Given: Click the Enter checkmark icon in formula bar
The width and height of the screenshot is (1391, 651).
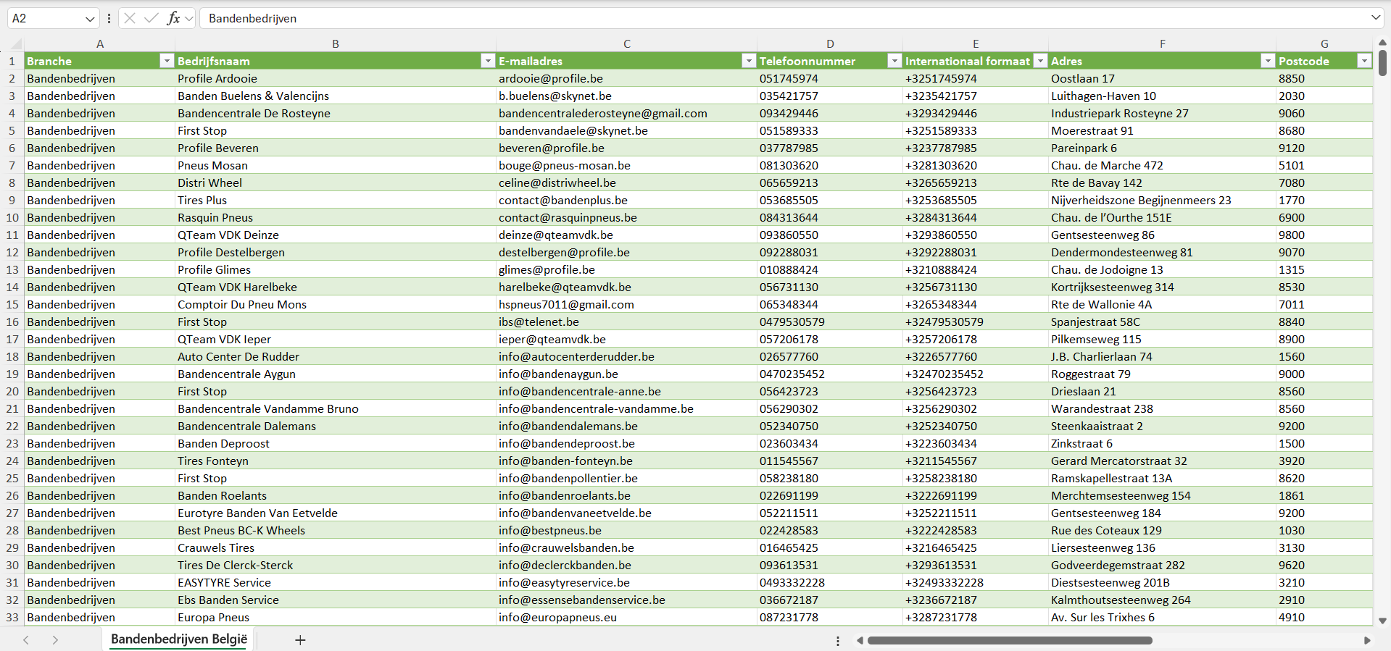Looking at the screenshot, I should (x=151, y=18).
